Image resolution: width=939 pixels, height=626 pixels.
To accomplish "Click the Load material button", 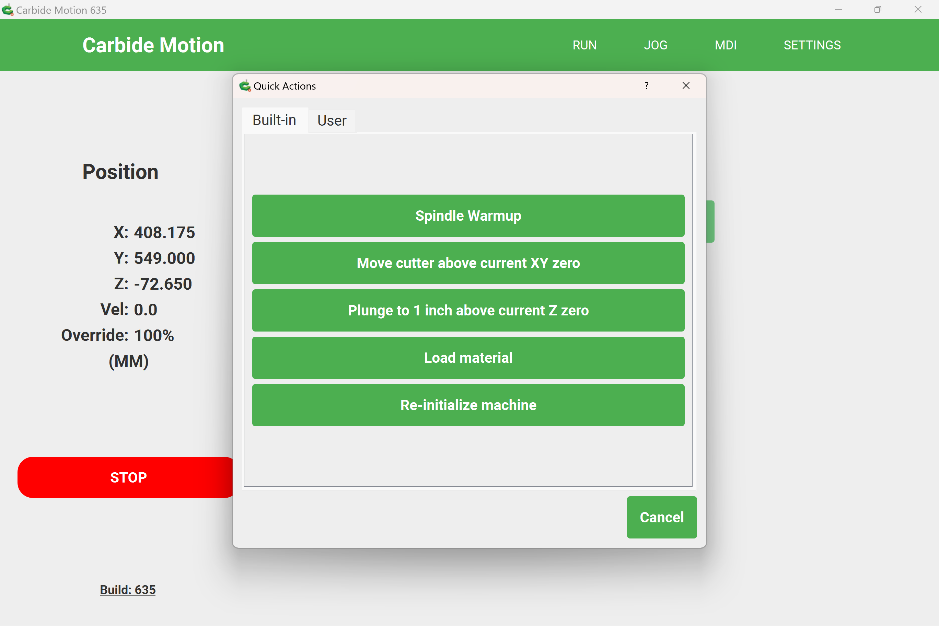I will (x=468, y=358).
